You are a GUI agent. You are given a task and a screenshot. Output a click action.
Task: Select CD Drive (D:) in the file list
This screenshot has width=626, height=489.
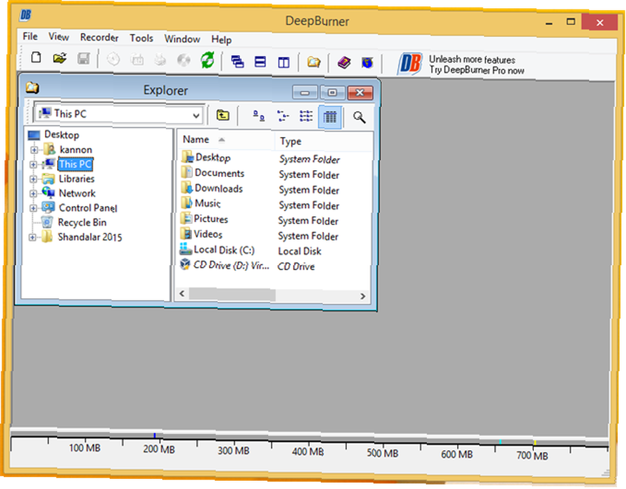(231, 265)
